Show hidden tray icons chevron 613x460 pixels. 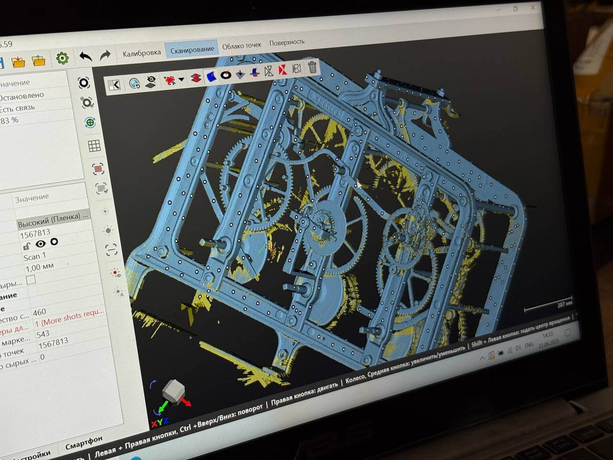click(482, 358)
